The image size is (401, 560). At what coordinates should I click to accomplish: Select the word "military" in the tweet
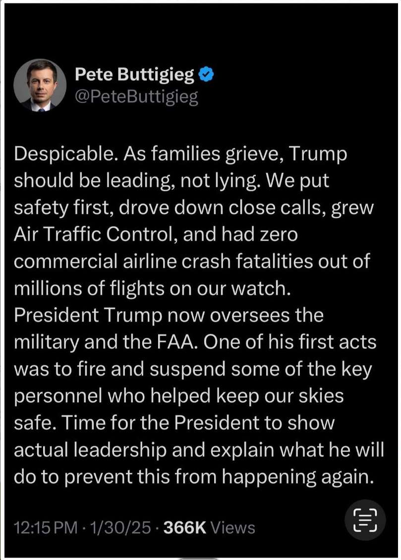point(48,342)
